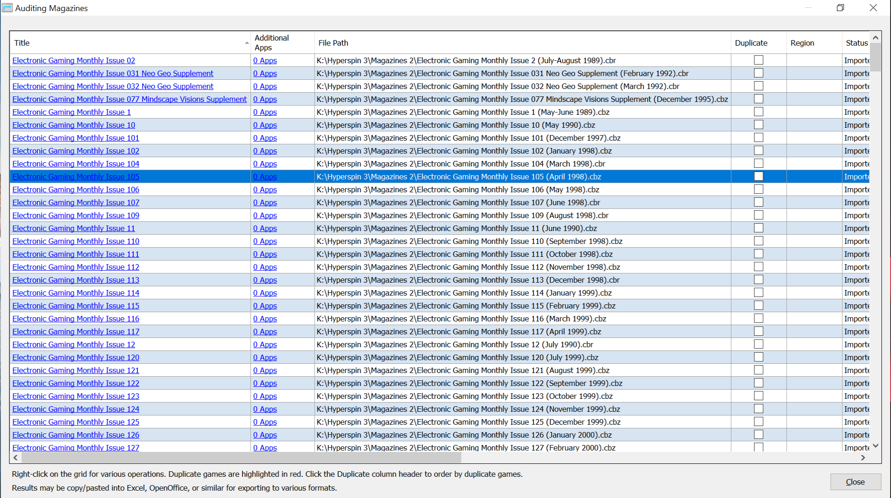
Task: Open Electronic Gaming Monthly Issue 105 link
Action: (76, 177)
